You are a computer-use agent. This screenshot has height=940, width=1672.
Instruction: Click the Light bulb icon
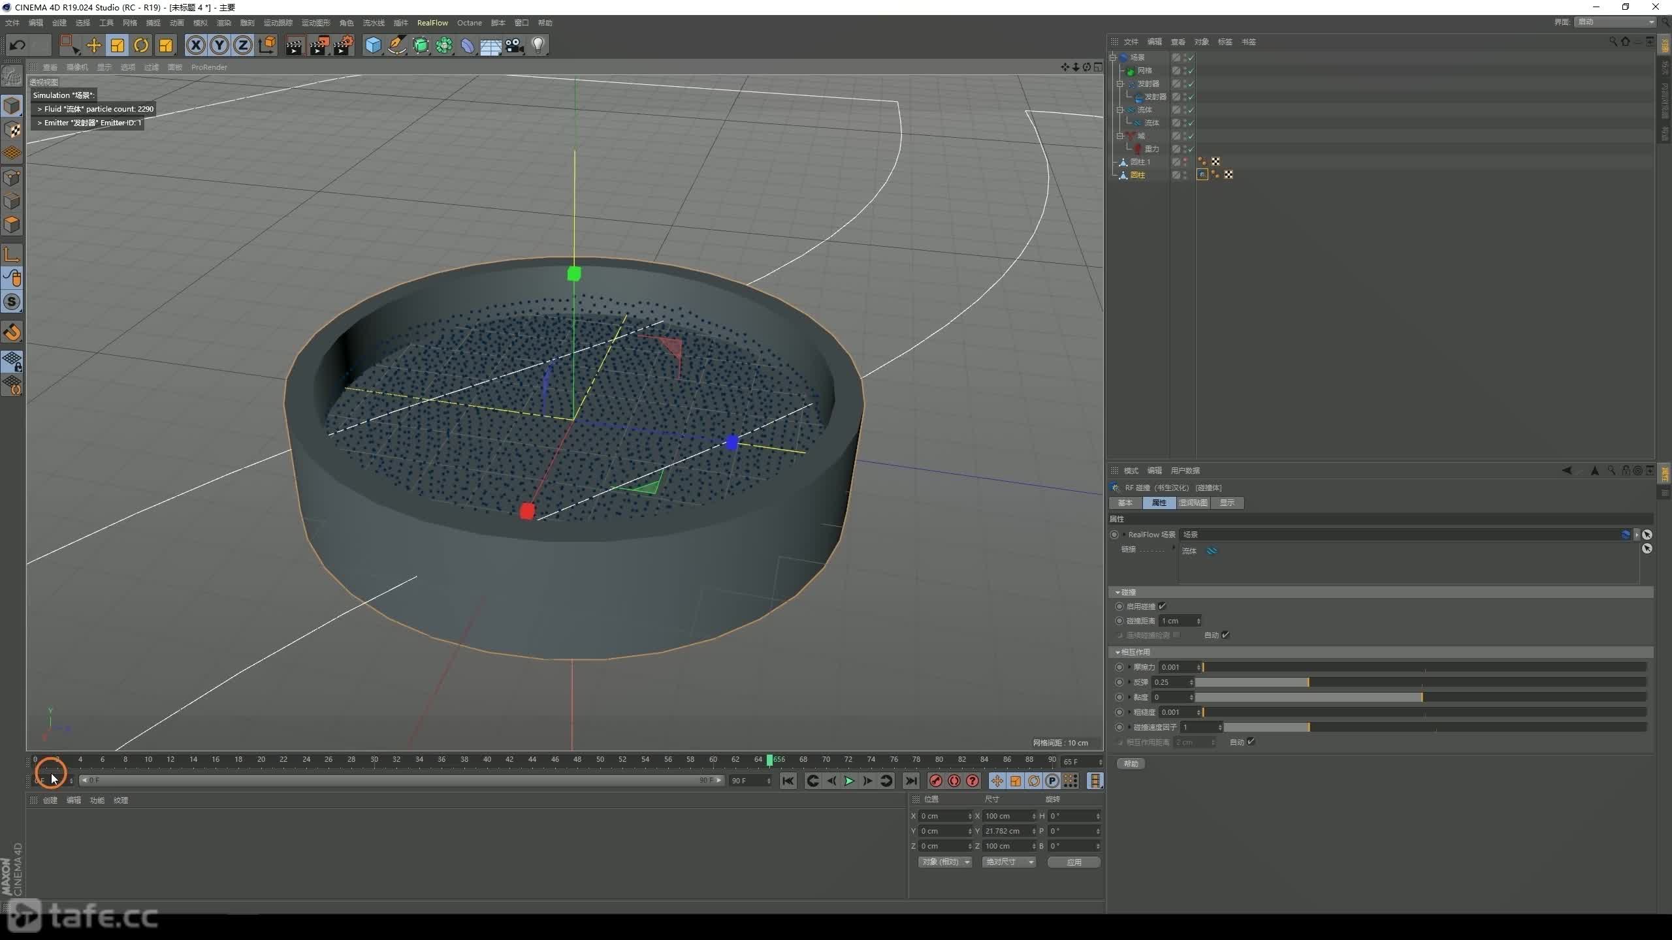(538, 45)
